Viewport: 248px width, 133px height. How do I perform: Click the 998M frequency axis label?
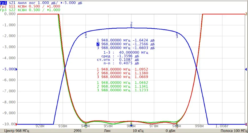tap(199, 126)
